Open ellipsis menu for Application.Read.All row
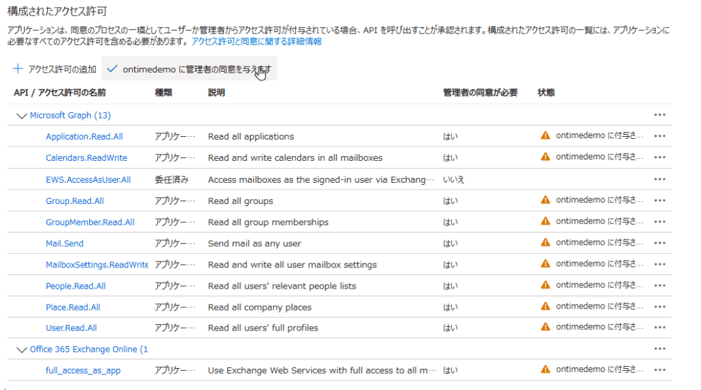This screenshot has height=390, width=701. click(659, 135)
